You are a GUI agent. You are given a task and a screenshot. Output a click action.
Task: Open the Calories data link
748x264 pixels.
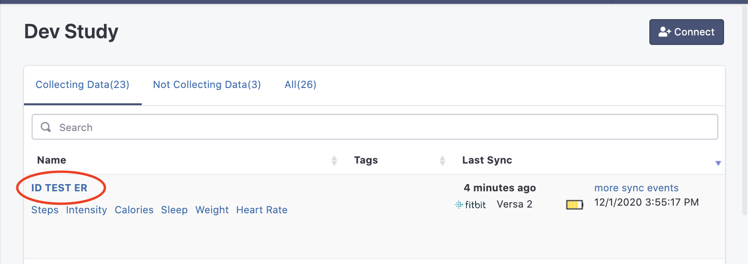134,210
